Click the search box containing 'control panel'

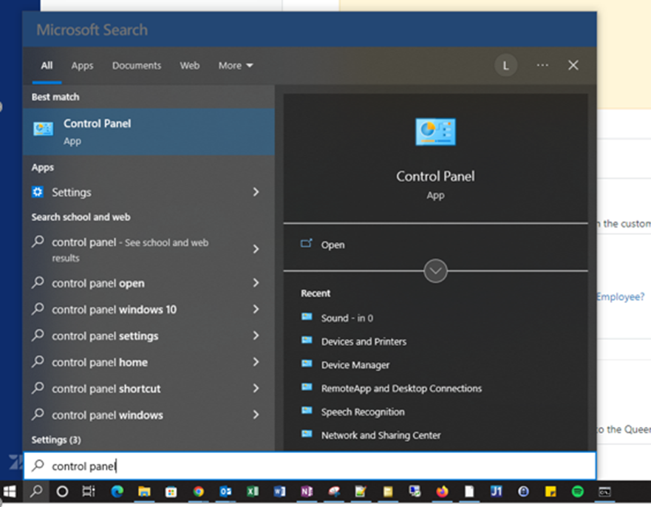(x=310, y=466)
